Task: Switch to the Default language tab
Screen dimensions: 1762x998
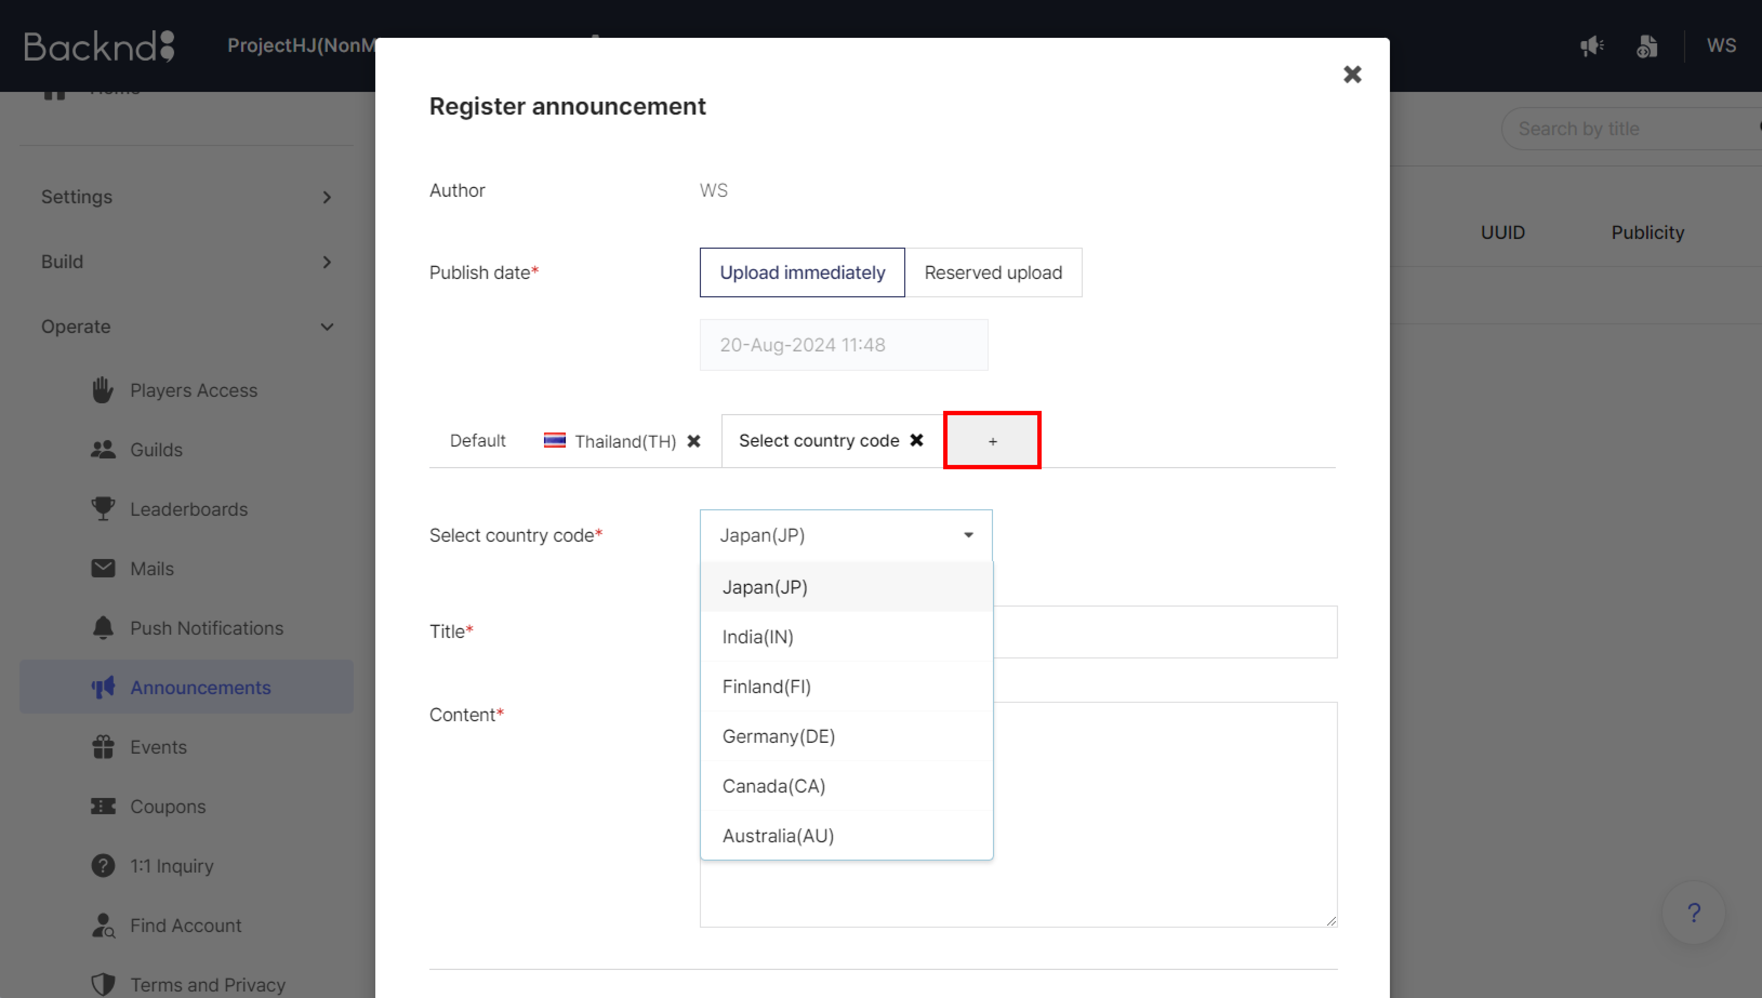Action: pos(478,441)
